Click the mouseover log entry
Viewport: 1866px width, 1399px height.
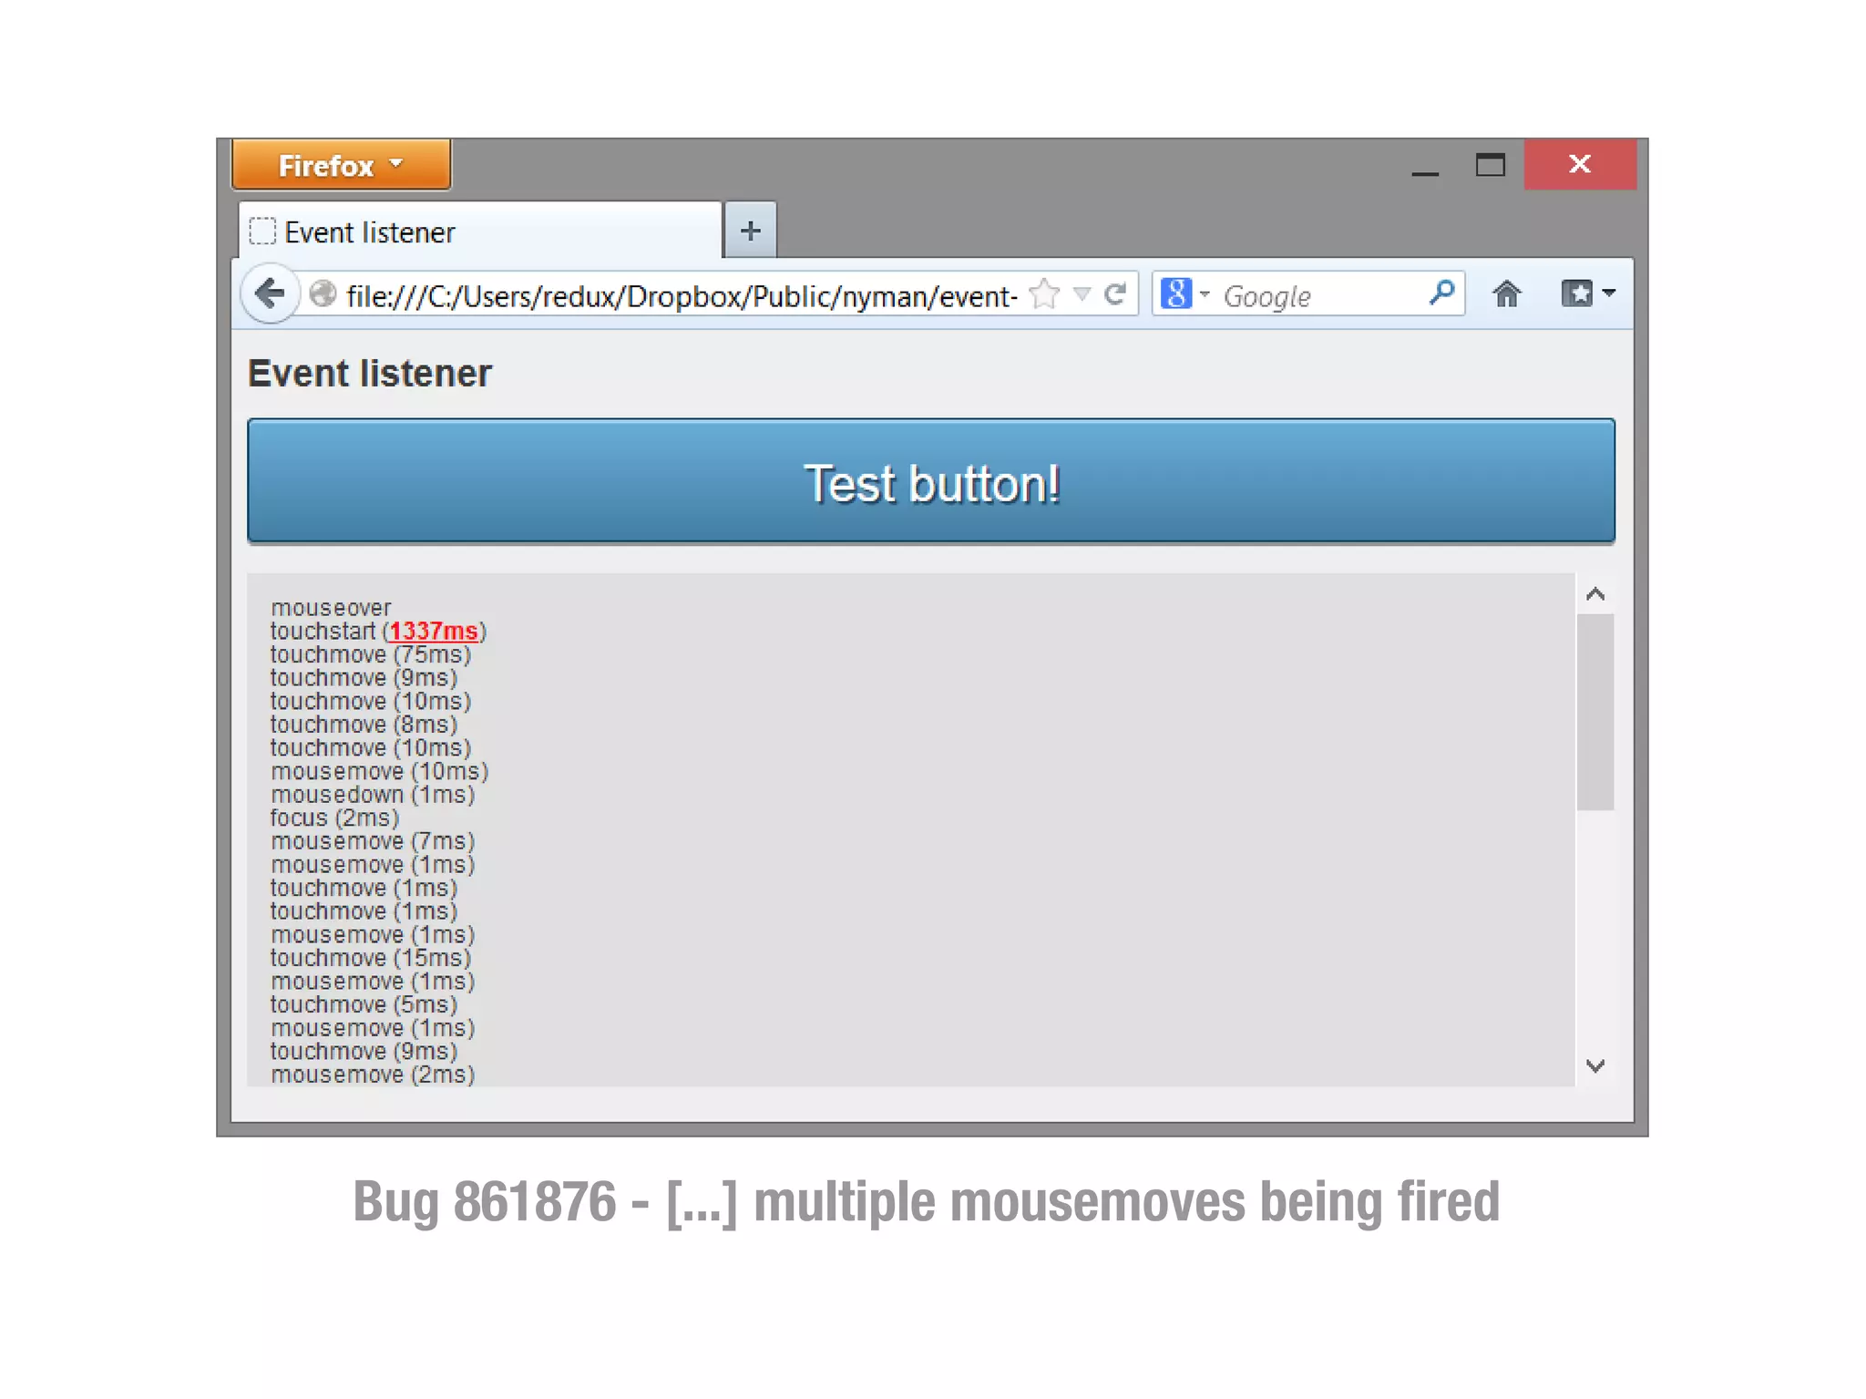pyautogui.click(x=331, y=608)
